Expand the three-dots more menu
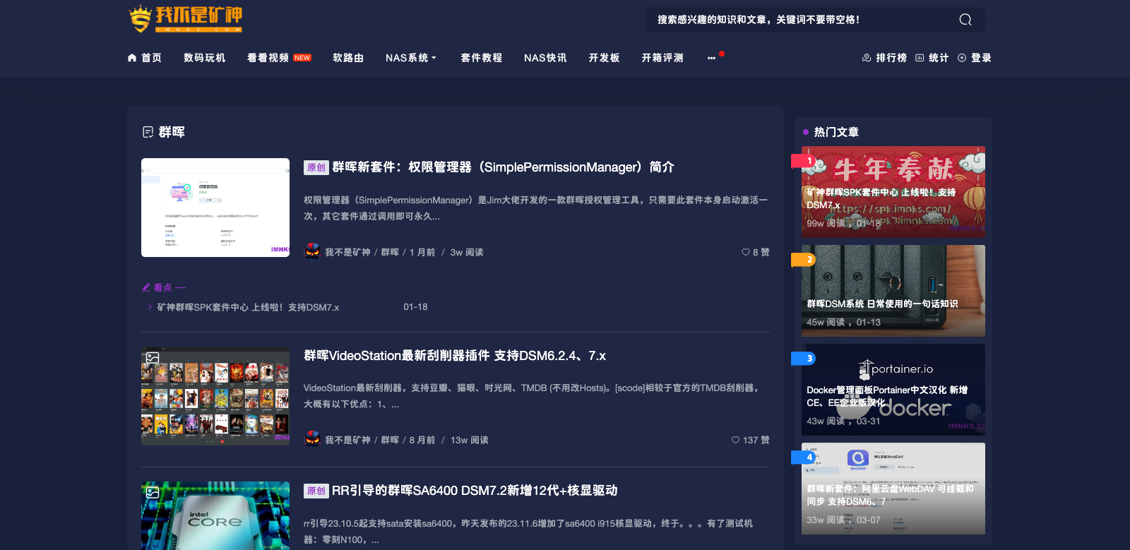 point(711,58)
